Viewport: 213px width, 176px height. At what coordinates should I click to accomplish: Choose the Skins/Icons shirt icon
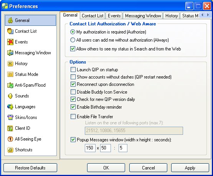10,117
